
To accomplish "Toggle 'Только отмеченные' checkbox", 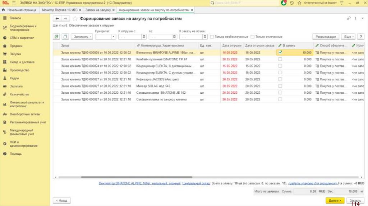I will pyautogui.click(x=253, y=37).
